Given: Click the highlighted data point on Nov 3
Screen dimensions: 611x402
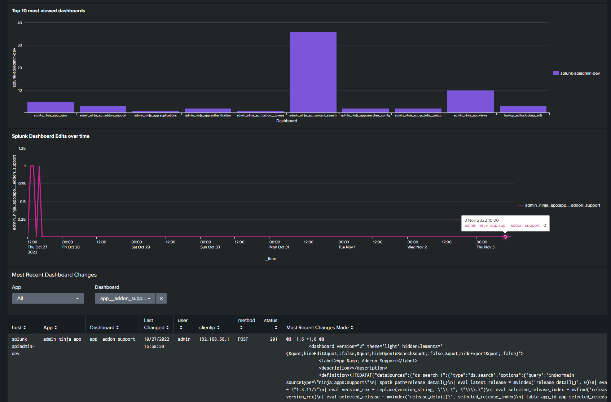Looking at the screenshot, I should (505, 237).
